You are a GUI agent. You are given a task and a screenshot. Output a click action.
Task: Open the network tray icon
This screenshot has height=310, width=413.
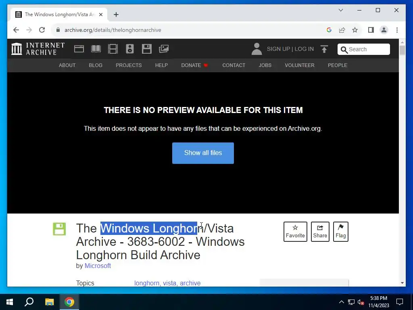pos(351,302)
